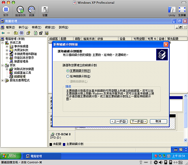Click the network arrows icon in bottom bar
This screenshot has height=165, width=188.
click(175, 162)
